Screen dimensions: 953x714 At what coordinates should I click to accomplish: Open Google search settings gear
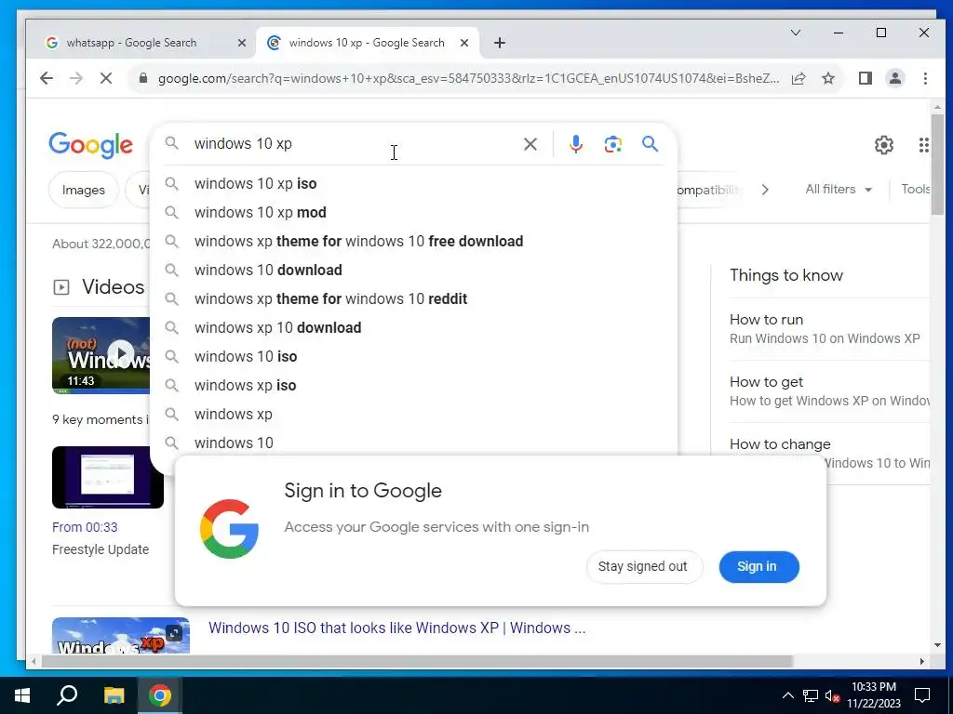pos(884,145)
